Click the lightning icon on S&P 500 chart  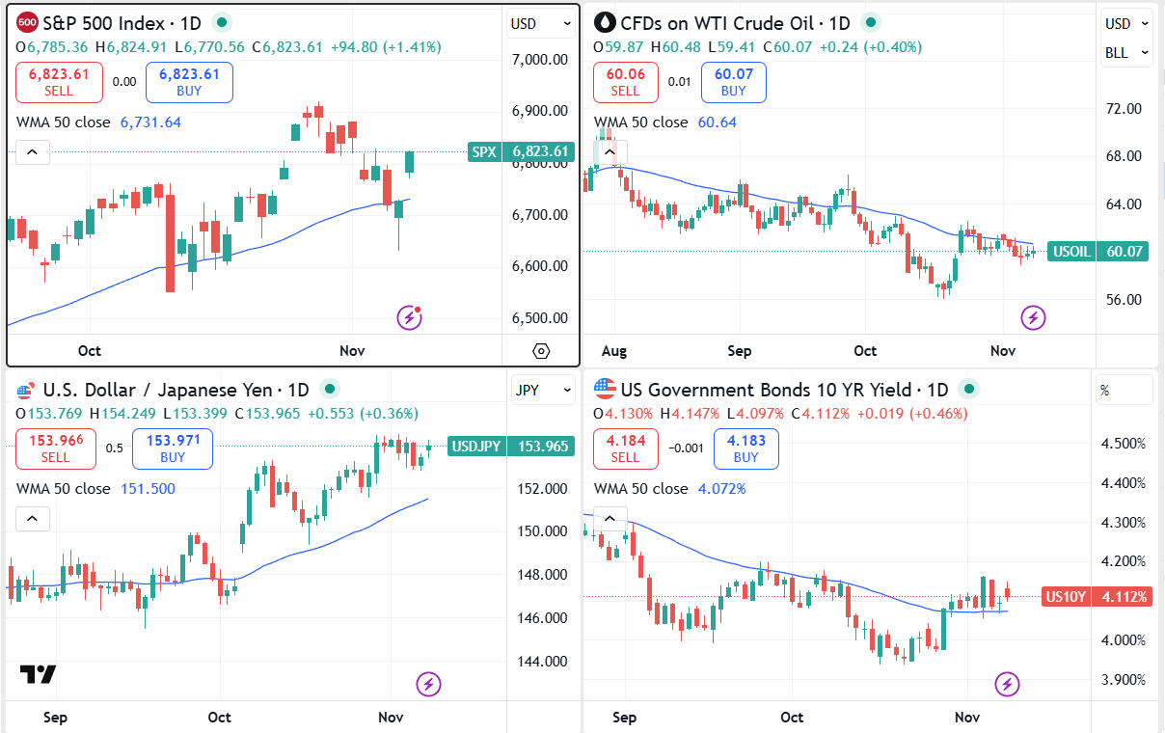[x=410, y=316]
